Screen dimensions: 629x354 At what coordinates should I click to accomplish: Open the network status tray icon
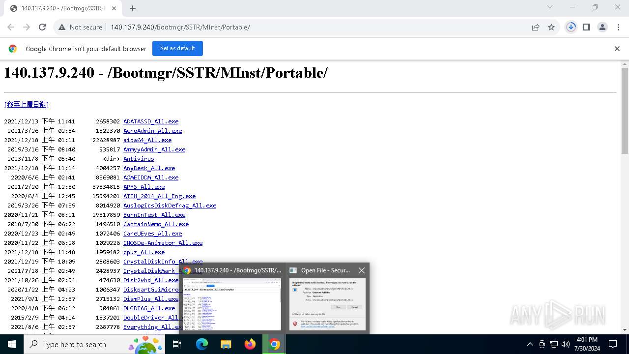[x=554, y=344]
